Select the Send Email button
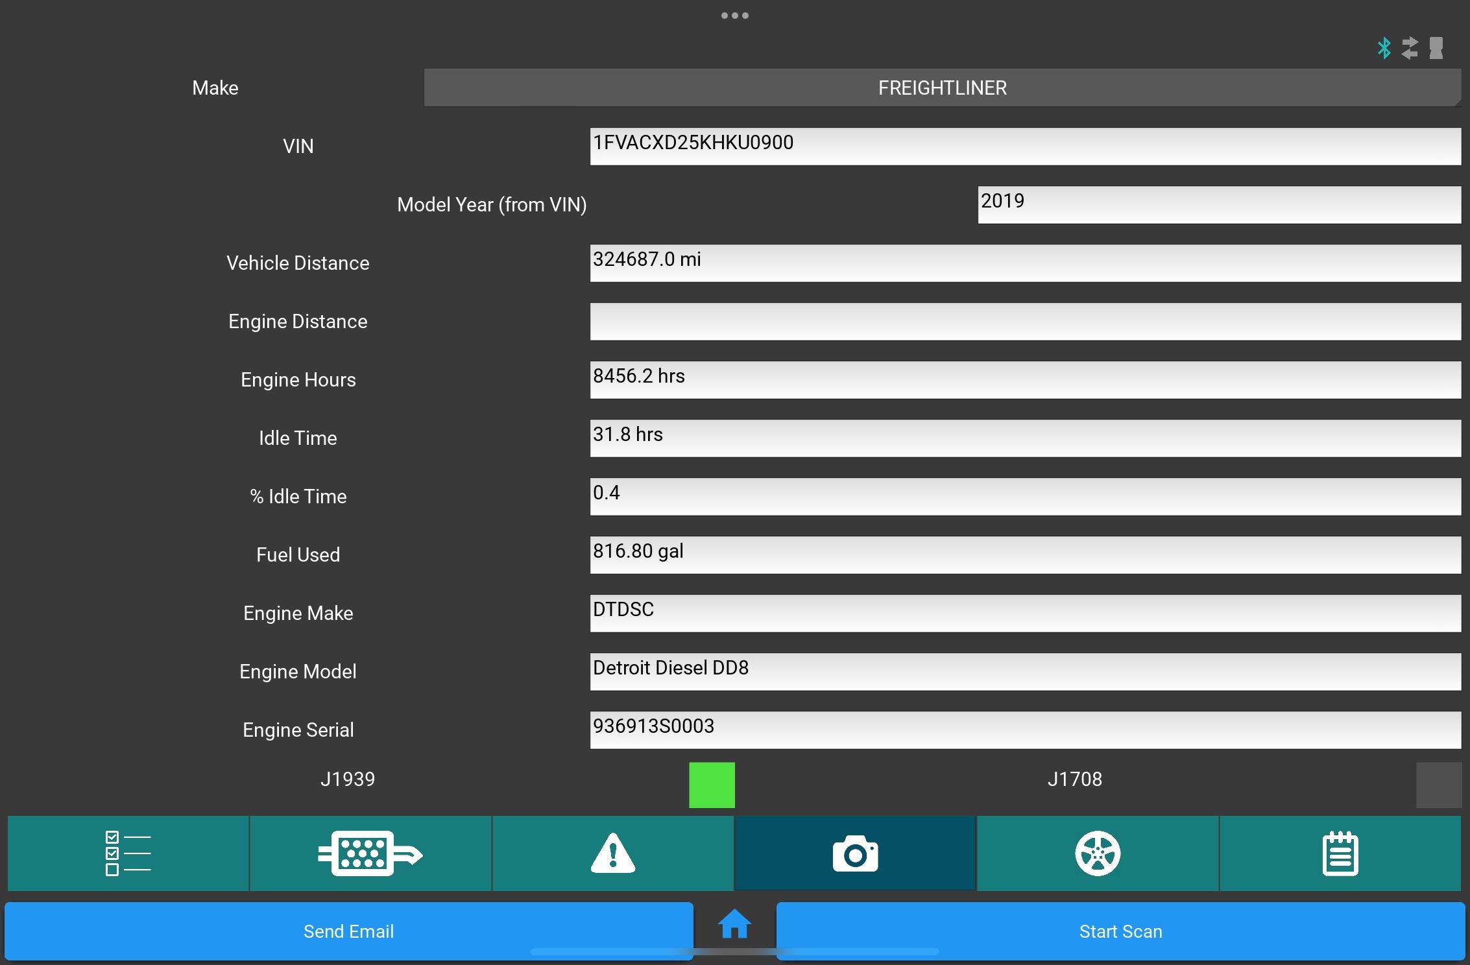The width and height of the screenshot is (1470, 965). pos(347,931)
